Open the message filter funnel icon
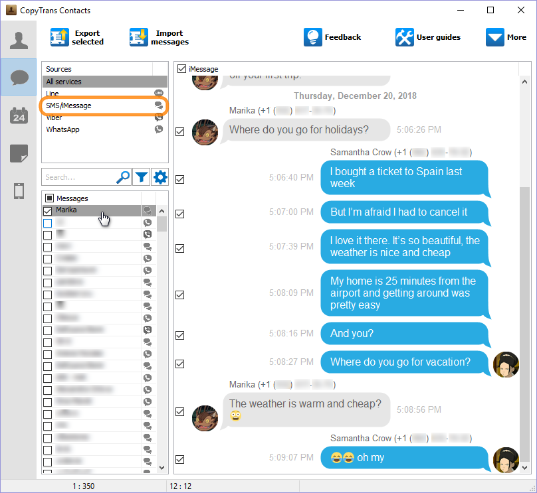 pos(141,177)
